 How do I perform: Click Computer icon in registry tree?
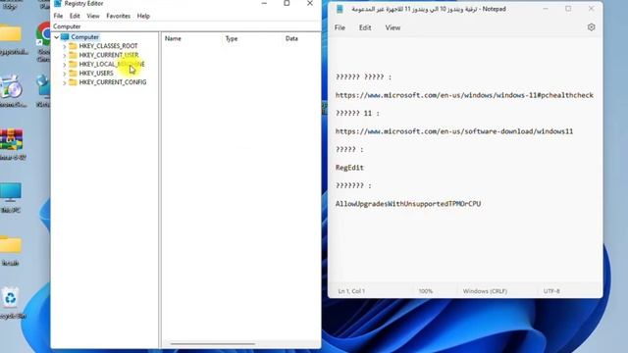click(65, 37)
